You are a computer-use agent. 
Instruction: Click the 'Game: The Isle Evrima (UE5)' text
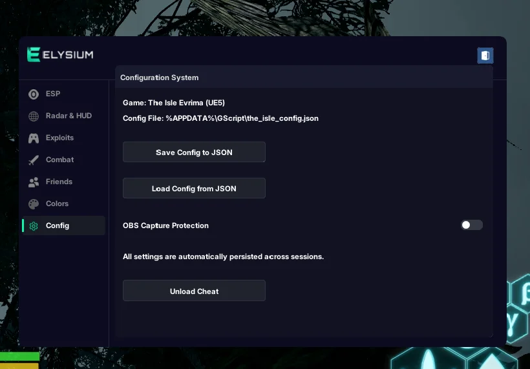[x=174, y=103]
